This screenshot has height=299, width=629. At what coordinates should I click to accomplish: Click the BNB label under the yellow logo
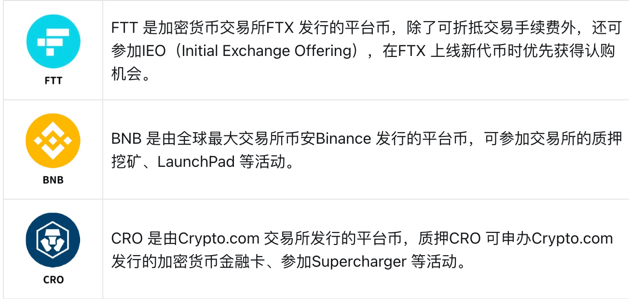pyautogui.click(x=53, y=180)
